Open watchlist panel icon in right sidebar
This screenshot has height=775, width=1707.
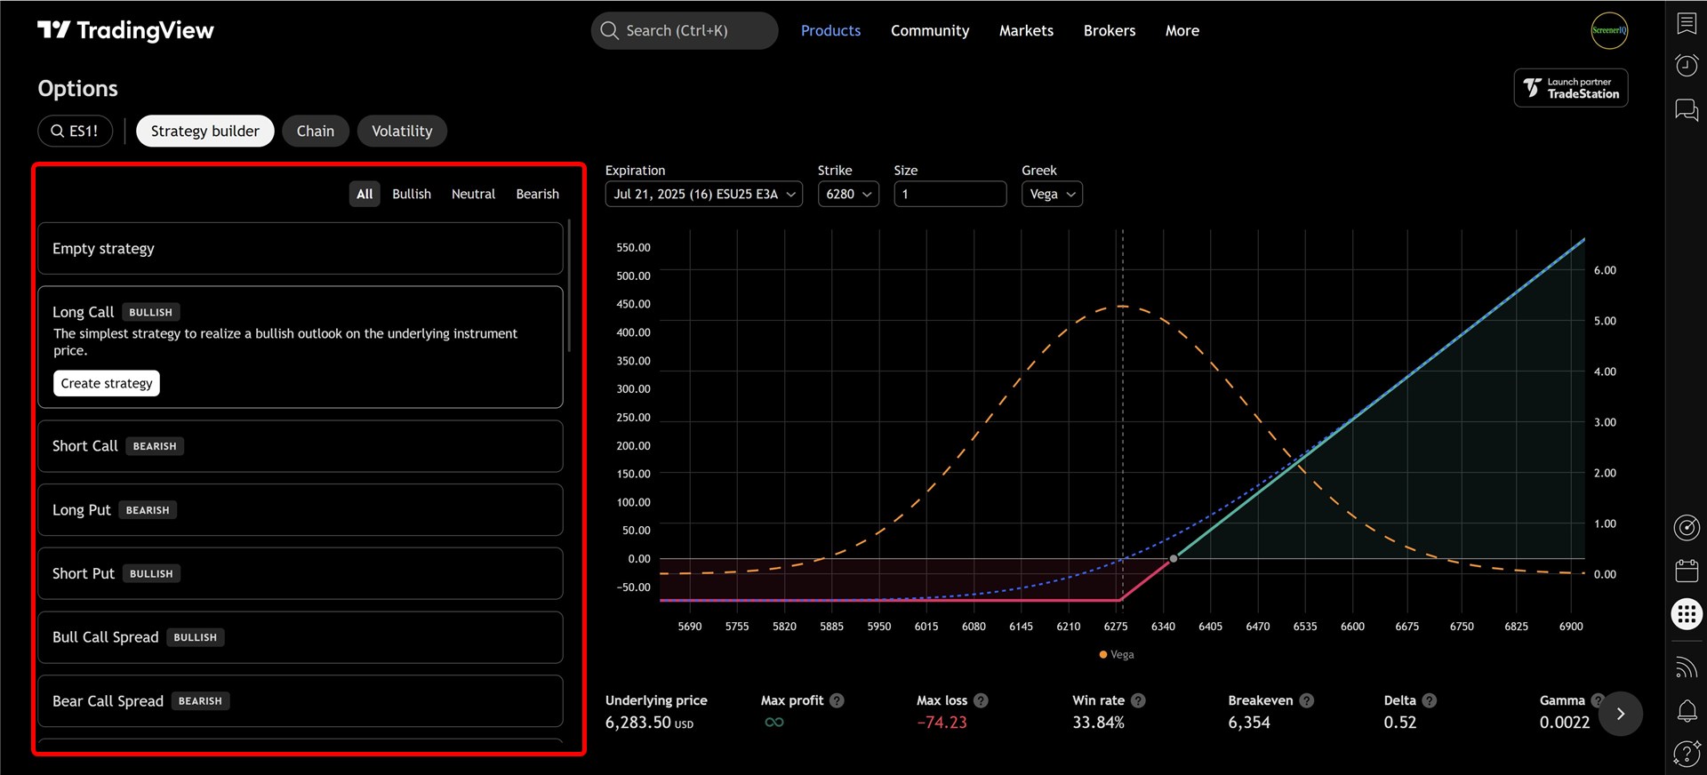click(1687, 23)
